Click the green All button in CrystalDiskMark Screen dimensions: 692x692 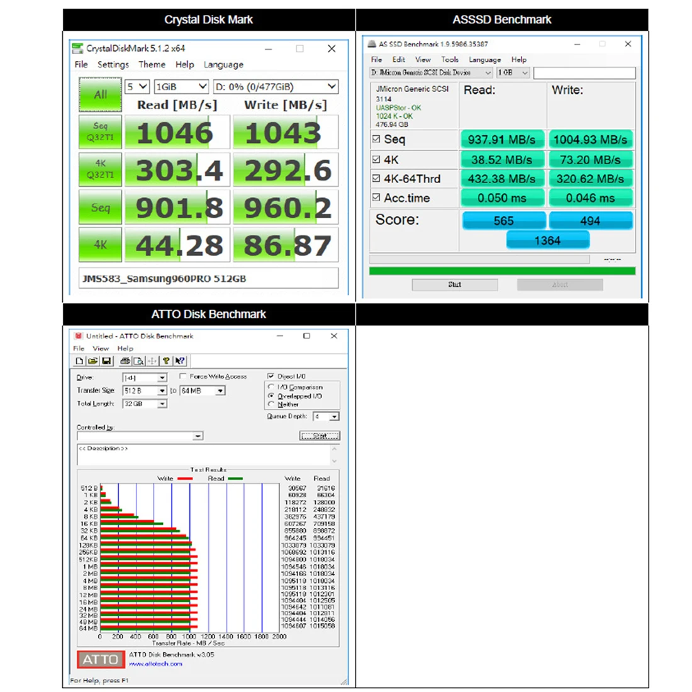pyautogui.click(x=100, y=94)
